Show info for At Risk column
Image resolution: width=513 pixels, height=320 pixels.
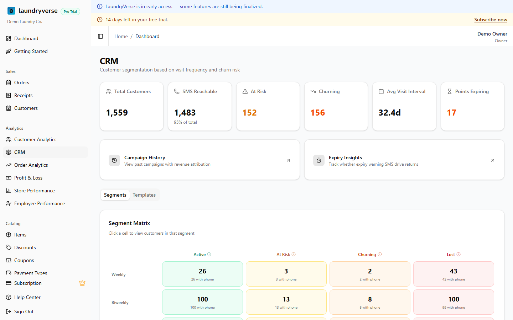(x=294, y=254)
